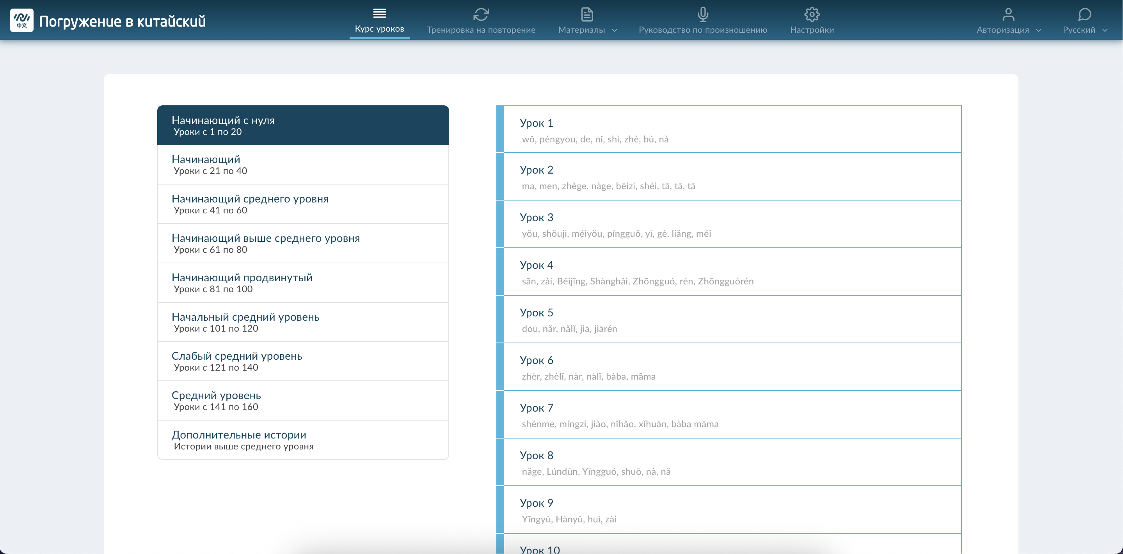Click the Тренировка на повторение refresh icon
This screenshot has width=1123, height=554.
tap(481, 14)
